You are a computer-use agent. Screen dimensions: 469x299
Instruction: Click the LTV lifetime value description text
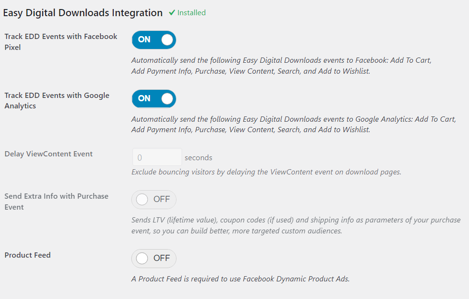click(296, 225)
